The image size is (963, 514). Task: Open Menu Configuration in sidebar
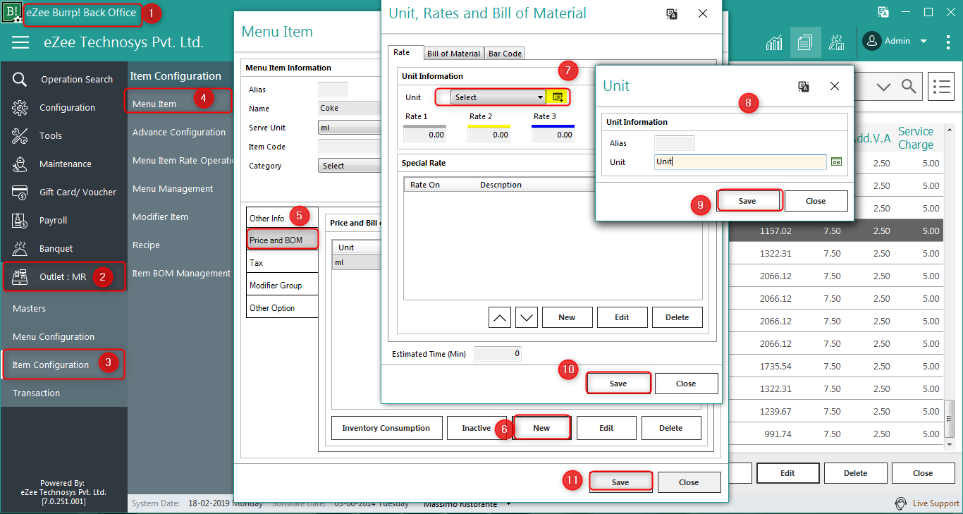(54, 336)
